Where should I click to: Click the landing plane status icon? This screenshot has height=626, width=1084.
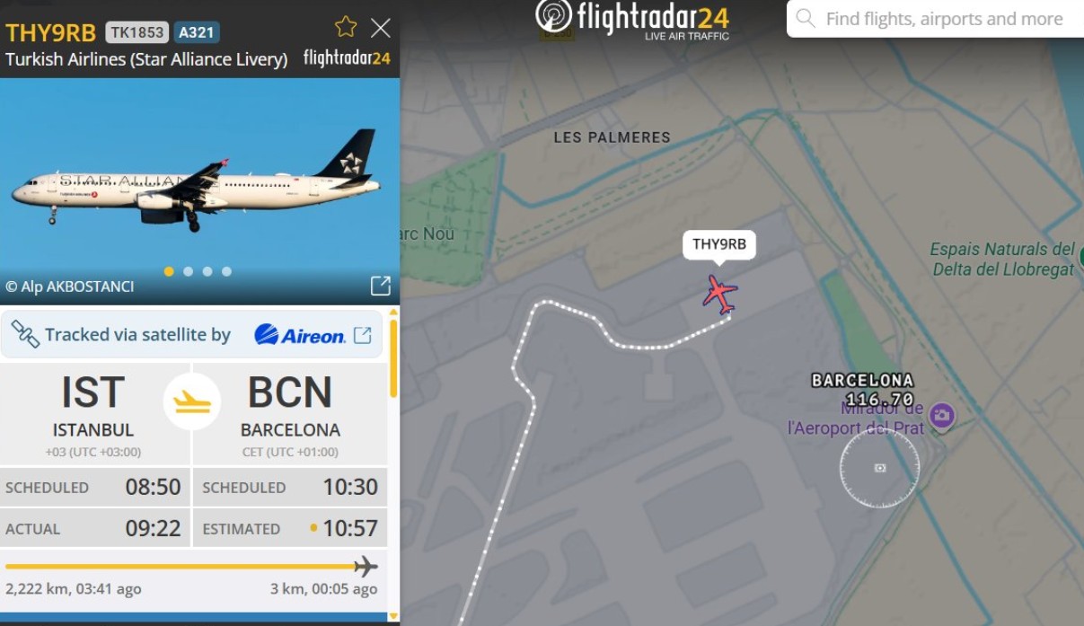coord(192,401)
